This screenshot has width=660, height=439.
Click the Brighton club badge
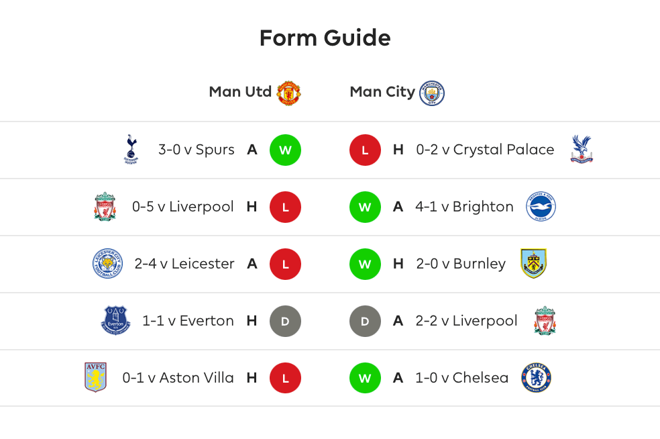point(540,207)
